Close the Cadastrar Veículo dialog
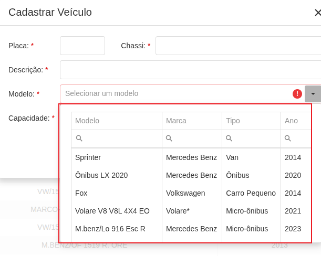This screenshot has height=256, width=321. click(x=317, y=13)
